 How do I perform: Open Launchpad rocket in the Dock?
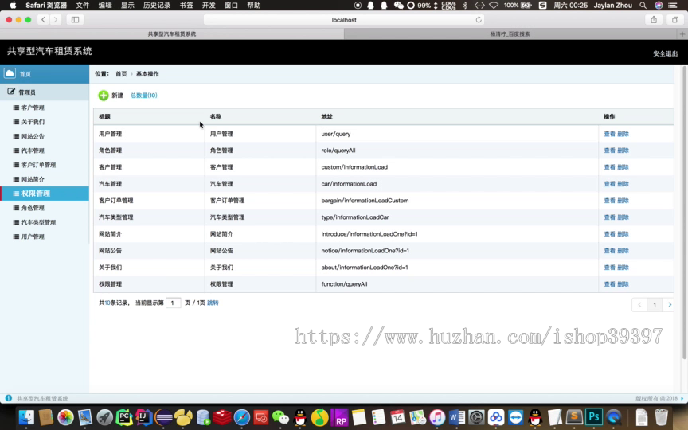104,417
